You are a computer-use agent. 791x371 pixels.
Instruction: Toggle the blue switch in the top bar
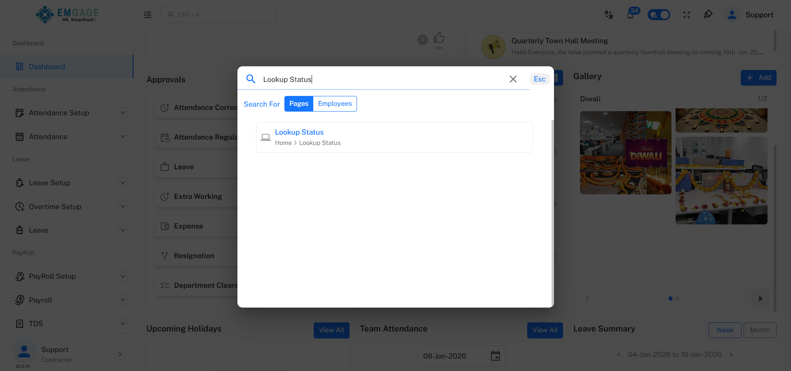coord(658,14)
